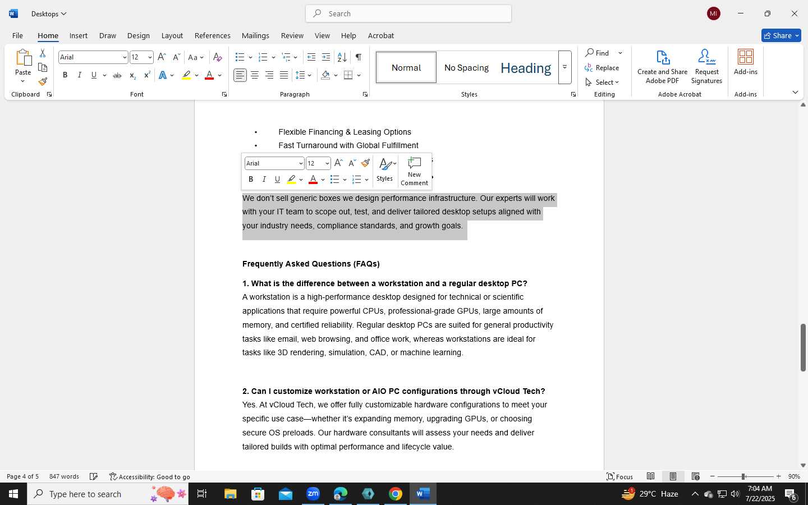This screenshot has width=808, height=505.
Task: Switch to the Design tab
Action: click(138, 35)
